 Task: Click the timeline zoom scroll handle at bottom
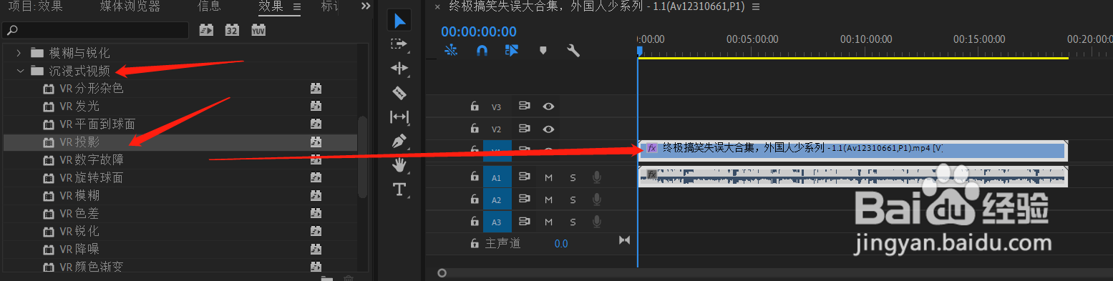coord(442,272)
